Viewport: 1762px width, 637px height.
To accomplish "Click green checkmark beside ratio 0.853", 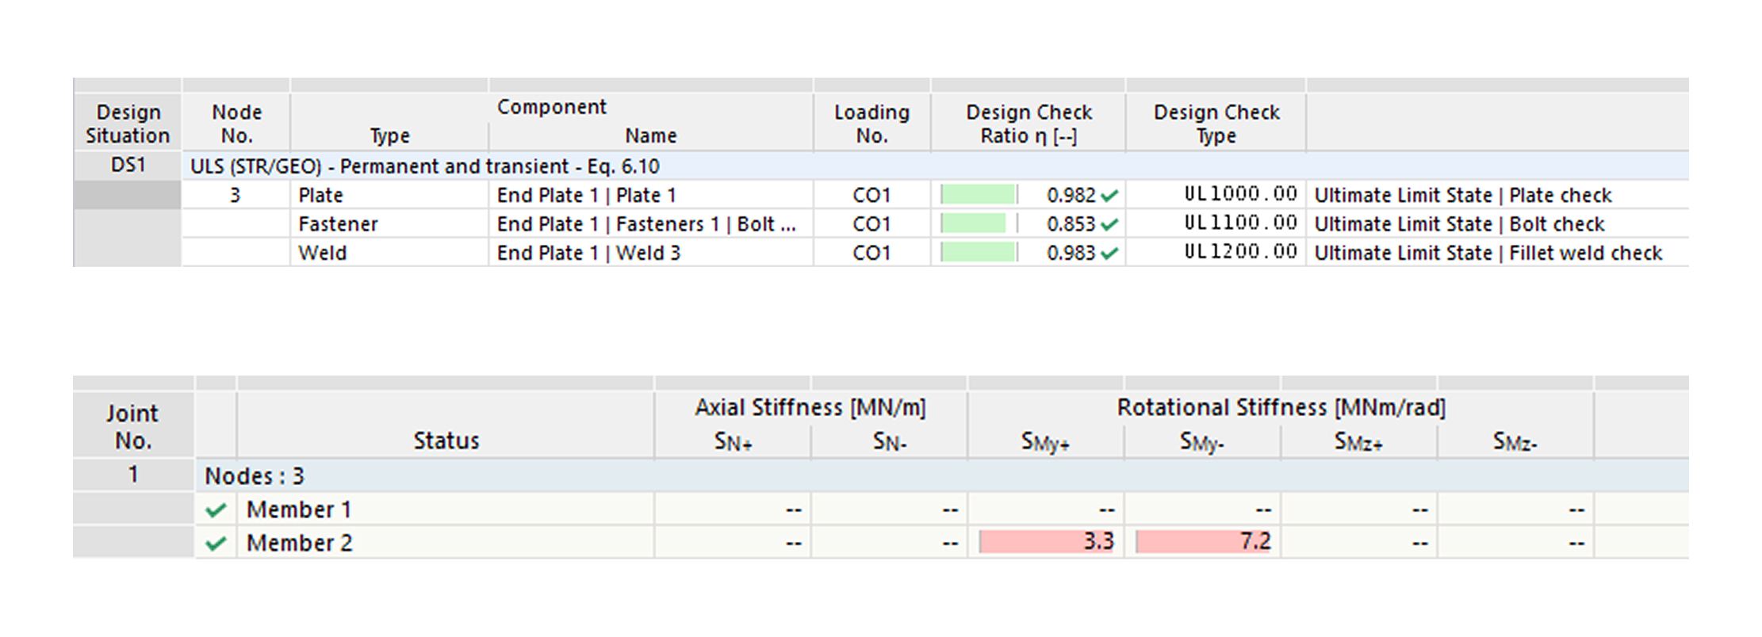I will pyautogui.click(x=1109, y=224).
